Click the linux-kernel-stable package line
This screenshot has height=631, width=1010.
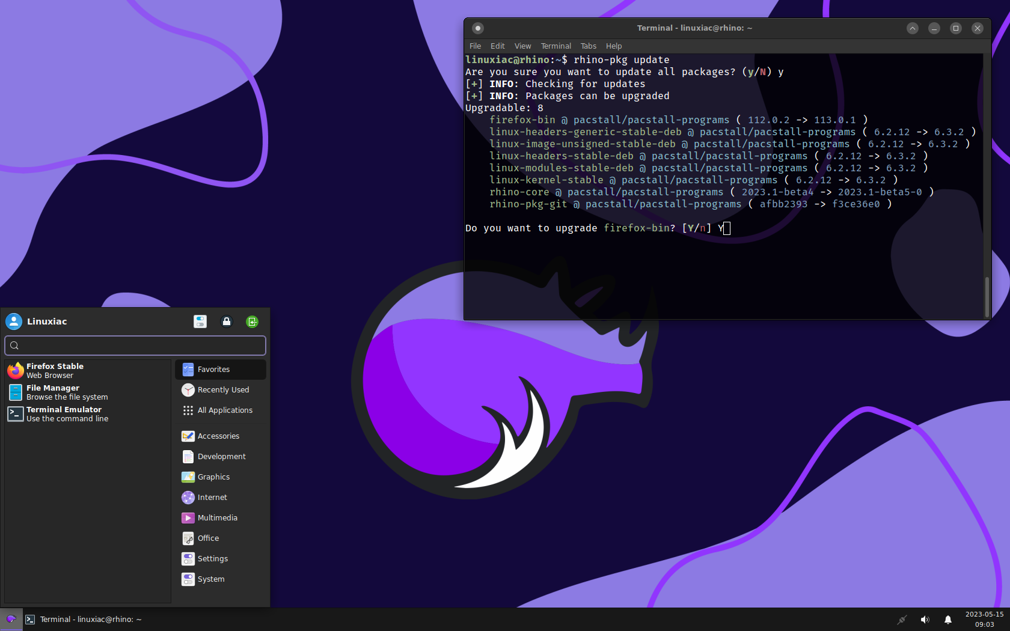click(x=693, y=180)
